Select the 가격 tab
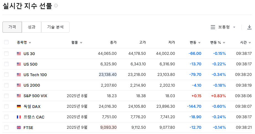The image size is (255, 134). [x=12, y=27]
